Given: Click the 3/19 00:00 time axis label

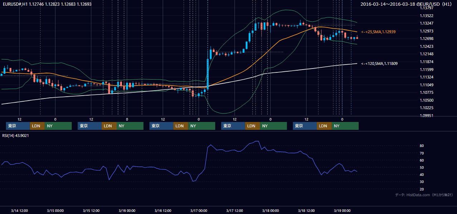Looking at the screenshot, I should pyautogui.click(x=342, y=210).
